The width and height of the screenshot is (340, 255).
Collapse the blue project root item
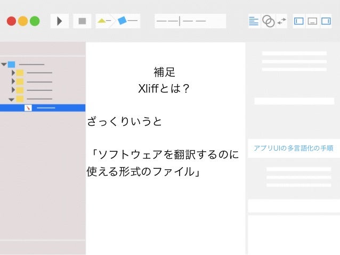click(4, 64)
